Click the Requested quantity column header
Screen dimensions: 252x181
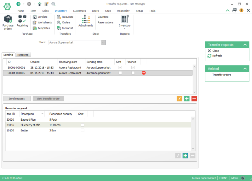pos(62,114)
